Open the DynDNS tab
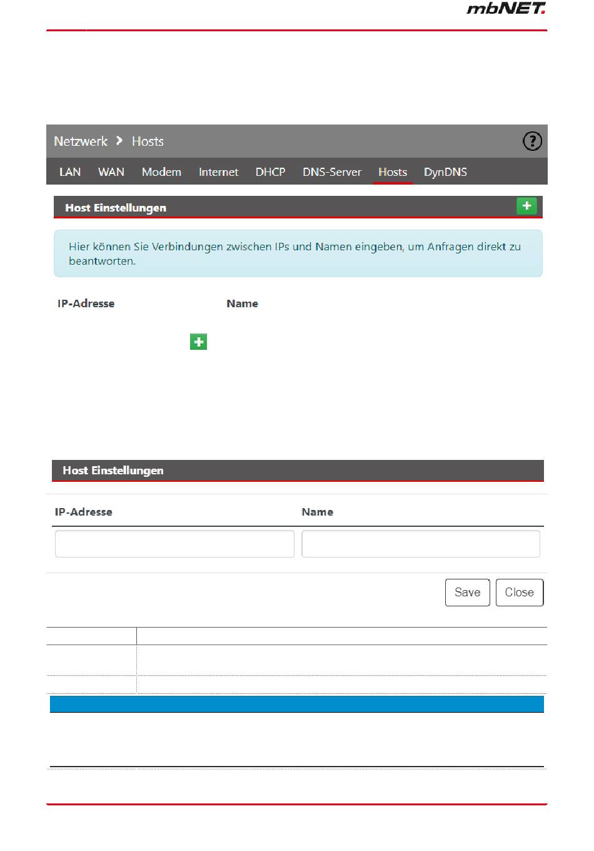Image resolution: width=594 pixels, height=851 pixels. pyautogui.click(x=445, y=172)
